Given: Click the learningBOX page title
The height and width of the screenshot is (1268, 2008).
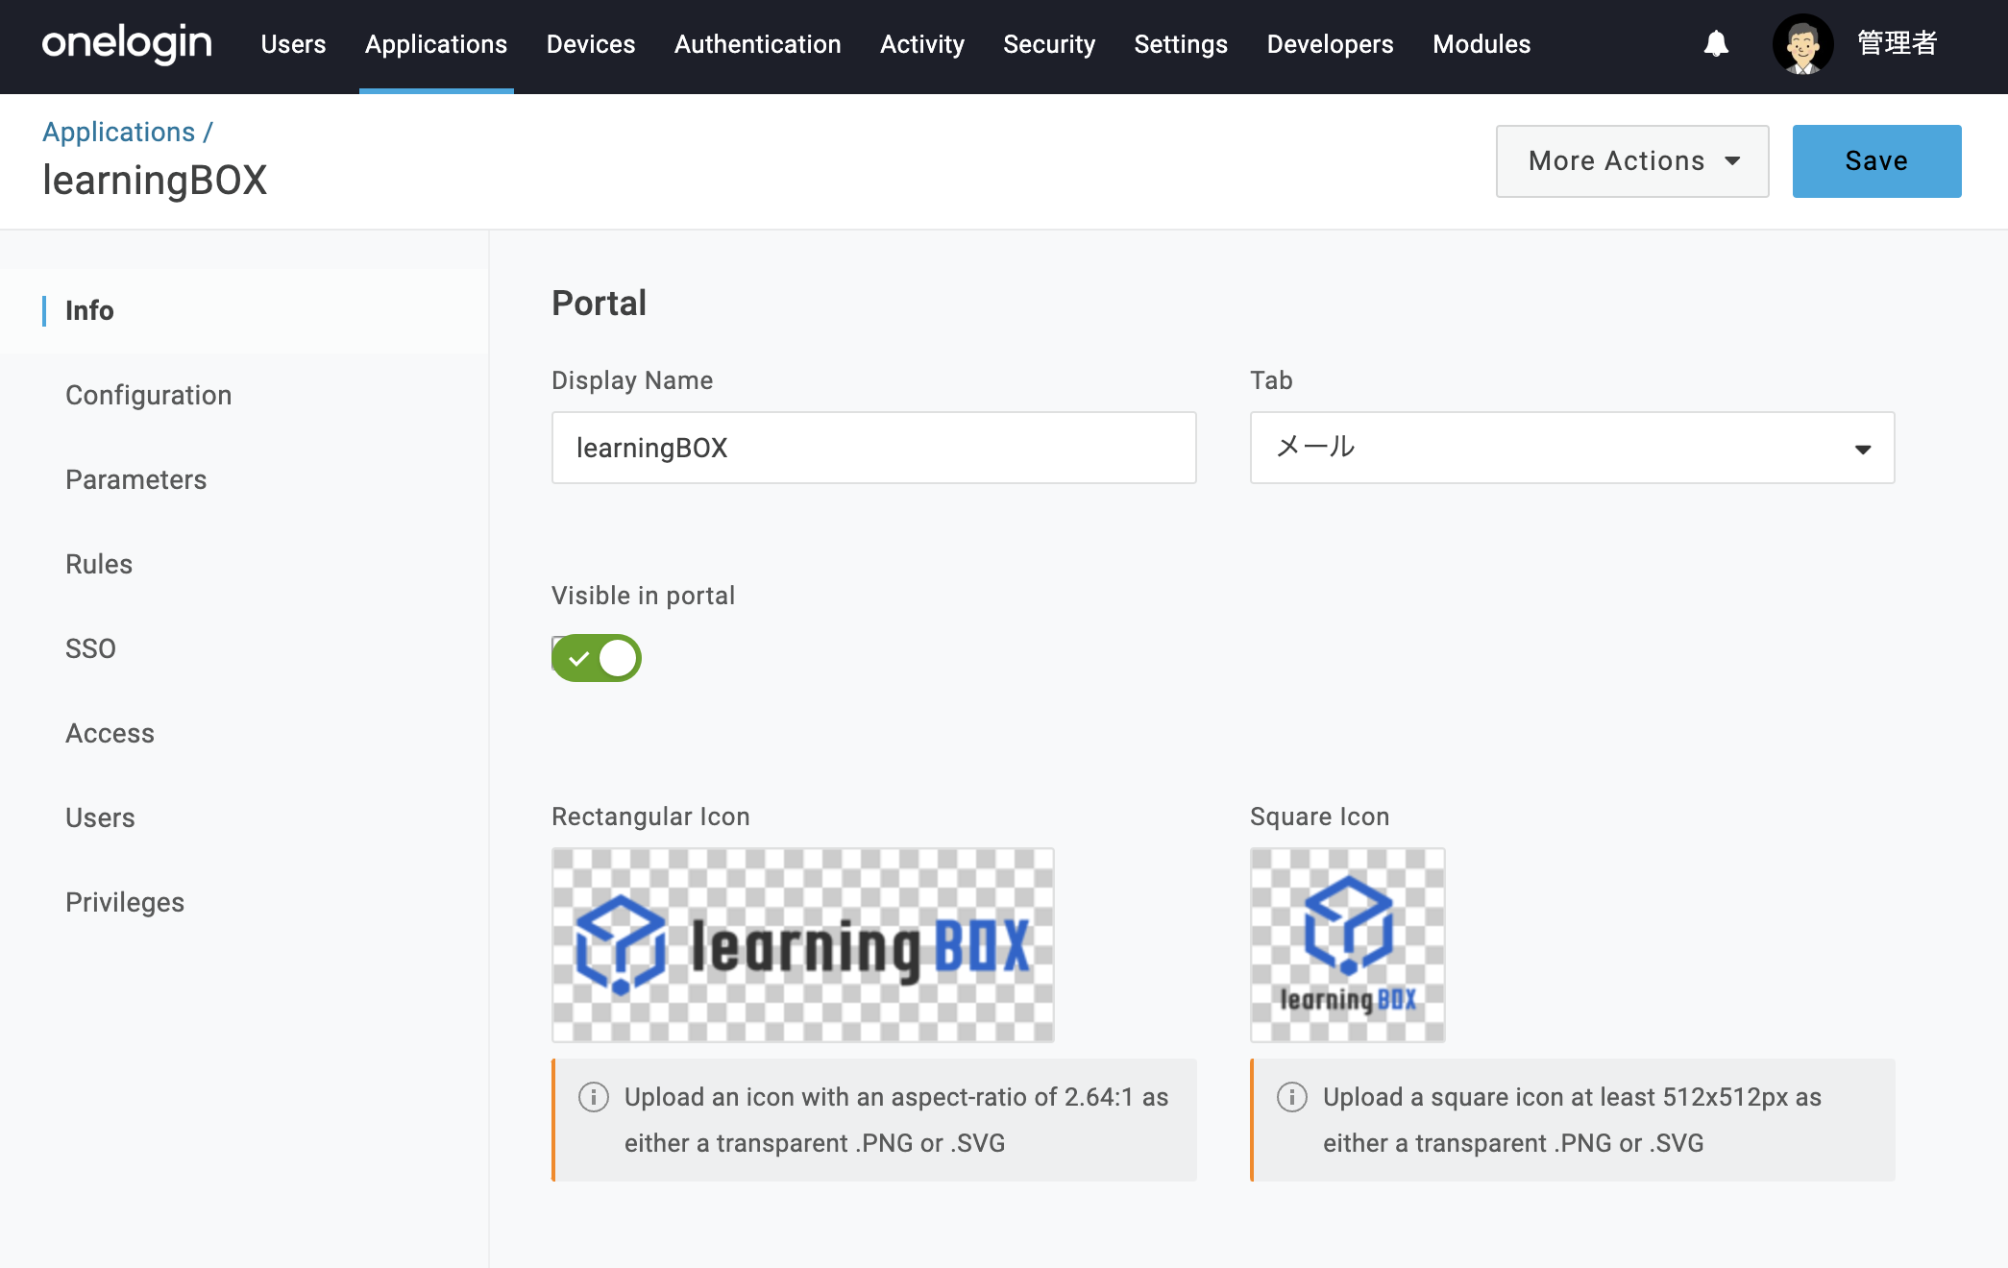Looking at the screenshot, I should [155, 180].
